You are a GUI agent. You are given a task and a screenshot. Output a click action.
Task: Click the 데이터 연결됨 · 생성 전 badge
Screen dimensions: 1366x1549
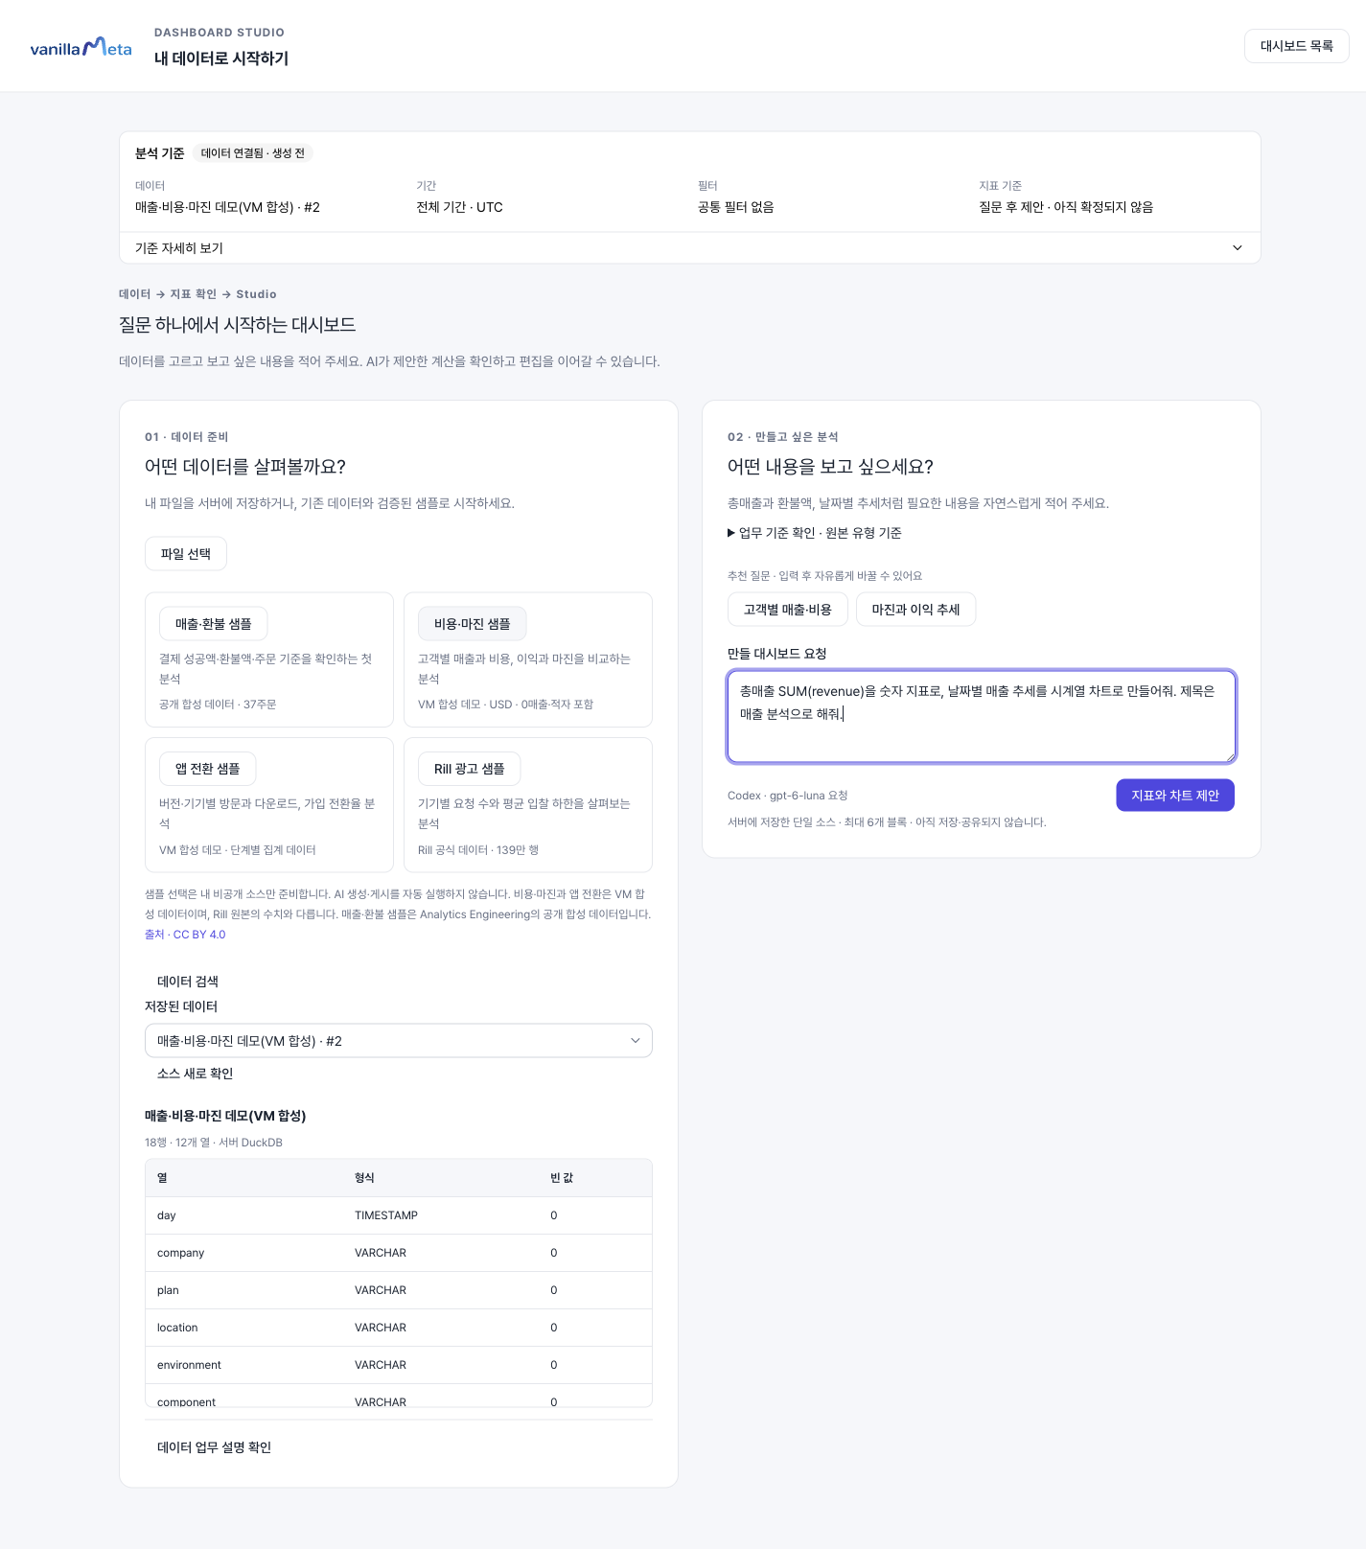[253, 153]
